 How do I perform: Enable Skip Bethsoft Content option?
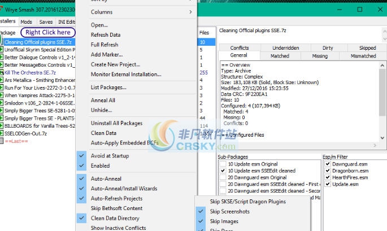[136, 208]
